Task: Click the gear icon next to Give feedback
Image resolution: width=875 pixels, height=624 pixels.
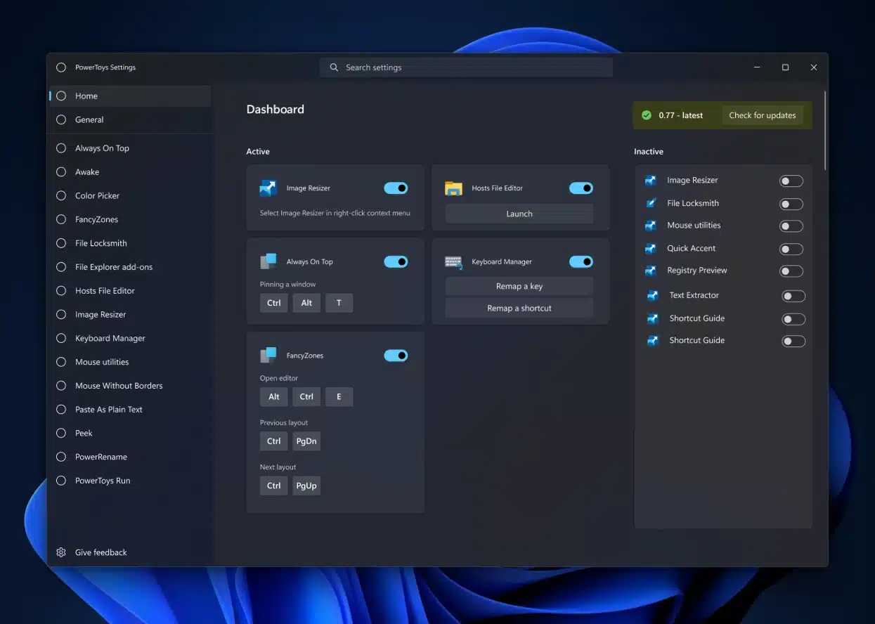Action: (x=61, y=552)
